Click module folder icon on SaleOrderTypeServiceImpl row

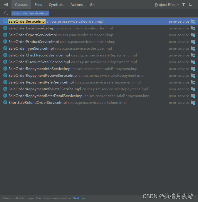click(193, 49)
